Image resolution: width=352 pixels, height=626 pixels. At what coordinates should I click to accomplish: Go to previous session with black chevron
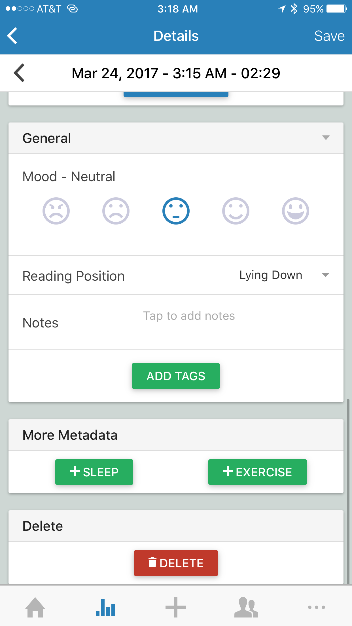(x=19, y=73)
